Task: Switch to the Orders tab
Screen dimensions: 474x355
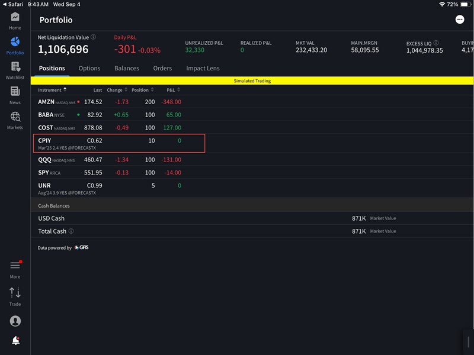Action: coord(162,68)
